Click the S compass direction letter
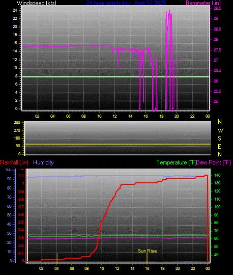Viewport: 233px width, 275px height. click(219, 139)
